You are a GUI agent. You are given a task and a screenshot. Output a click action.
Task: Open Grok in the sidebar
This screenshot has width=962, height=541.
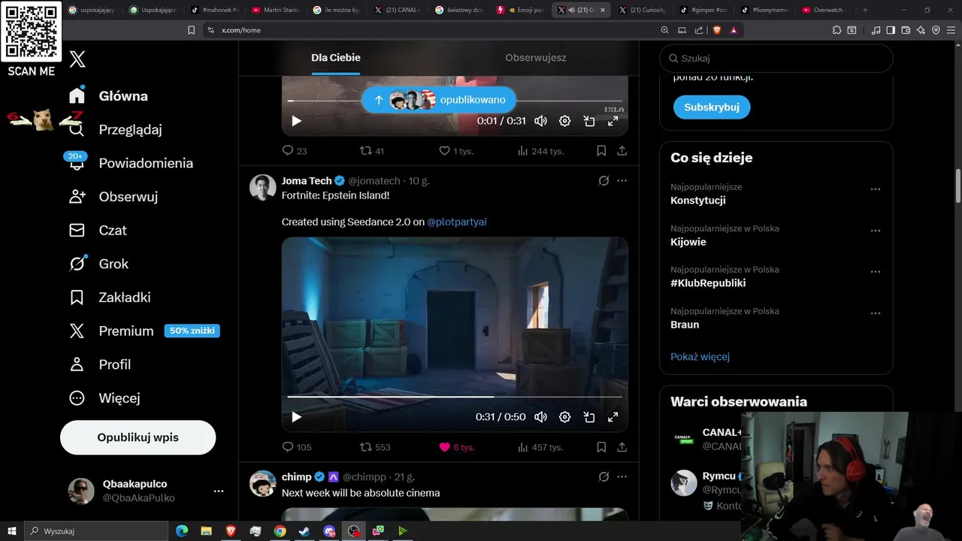tap(98, 264)
